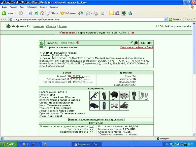Image resolution: width=196 pixels, height=147 pixels.
Task: Open Протоколы боёв >> link
Action: click(91, 129)
